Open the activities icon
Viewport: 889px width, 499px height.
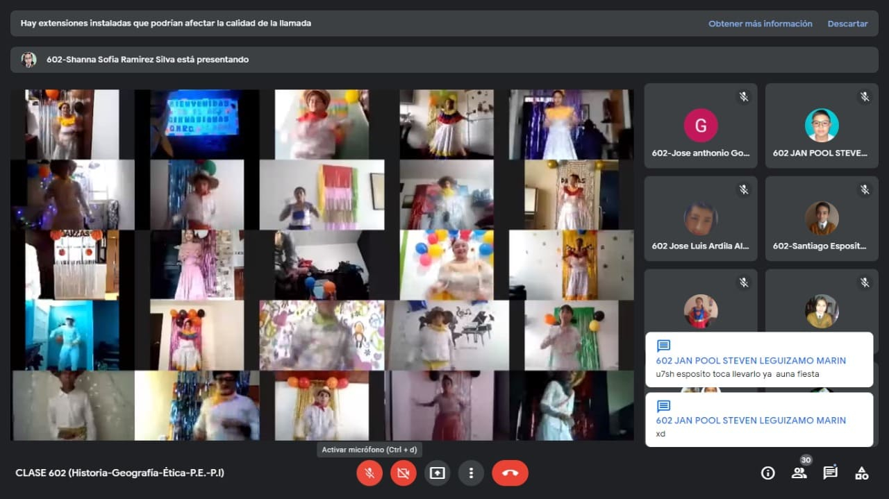click(861, 473)
